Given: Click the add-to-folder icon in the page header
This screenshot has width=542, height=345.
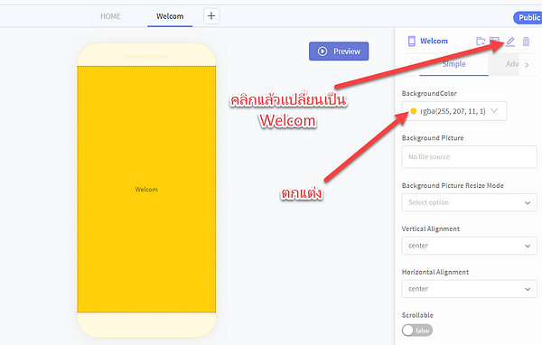Looking at the screenshot, I should pyautogui.click(x=481, y=42).
